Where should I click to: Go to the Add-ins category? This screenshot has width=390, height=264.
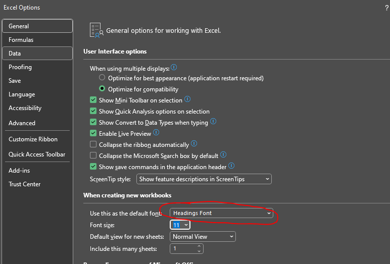pos(37,171)
